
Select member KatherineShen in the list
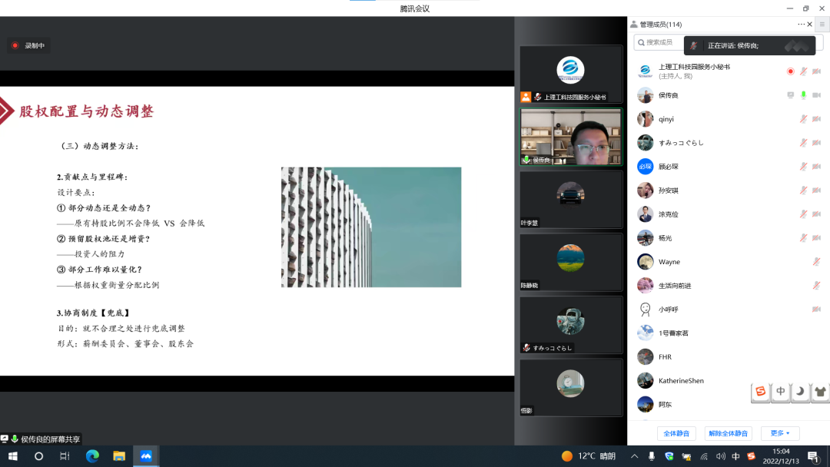(729, 381)
